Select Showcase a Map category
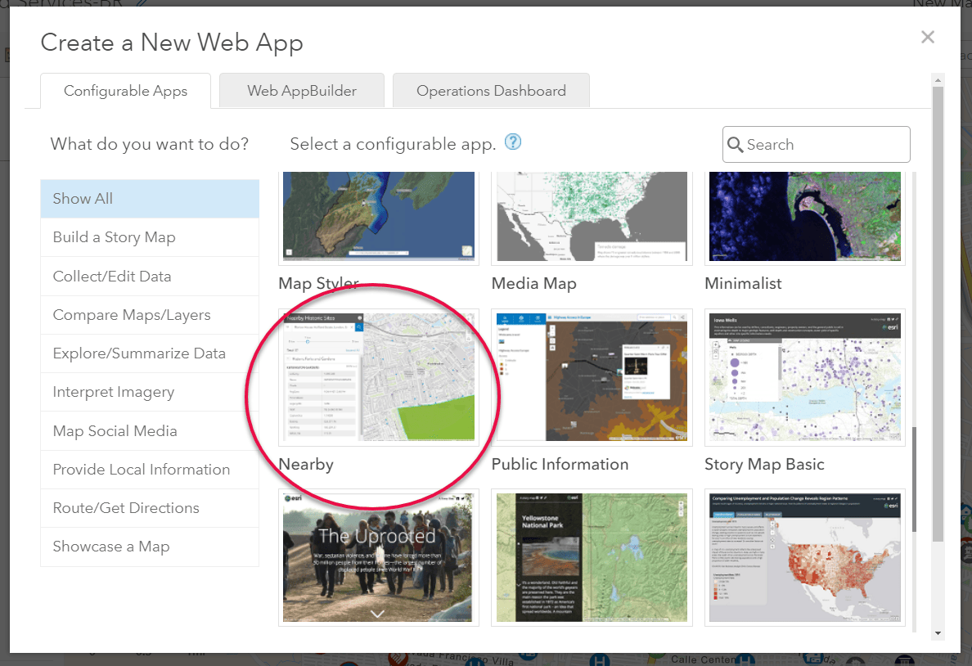Image resolution: width=972 pixels, height=666 pixels. click(150, 547)
